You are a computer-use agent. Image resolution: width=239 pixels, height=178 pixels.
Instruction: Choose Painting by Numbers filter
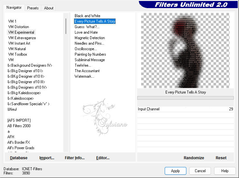click(x=90, y=54)
